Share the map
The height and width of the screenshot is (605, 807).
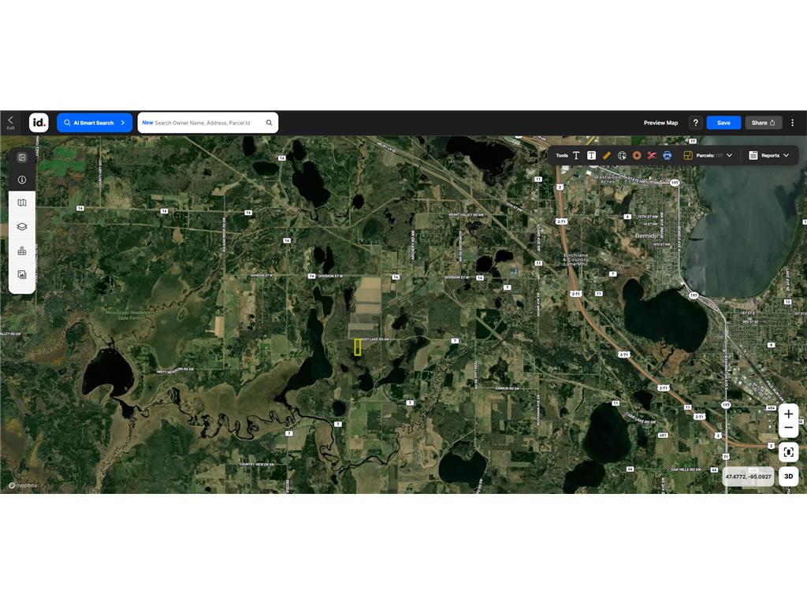coord(763,123)
